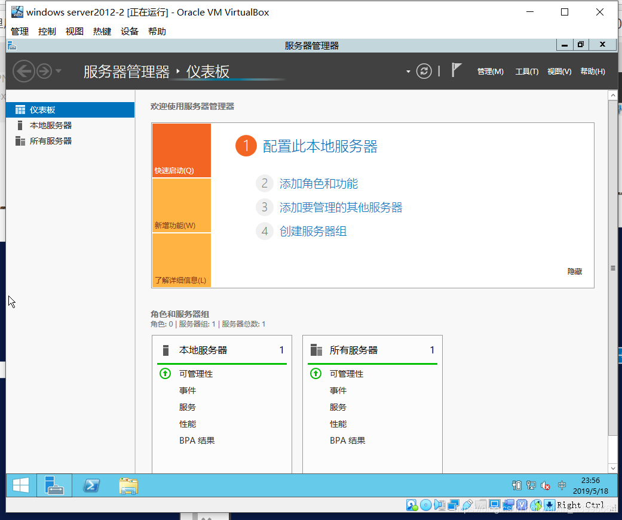Select 仪表板 in the sidebar

71,110
